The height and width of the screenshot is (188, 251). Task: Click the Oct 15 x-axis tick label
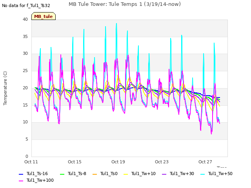[75, 162]
